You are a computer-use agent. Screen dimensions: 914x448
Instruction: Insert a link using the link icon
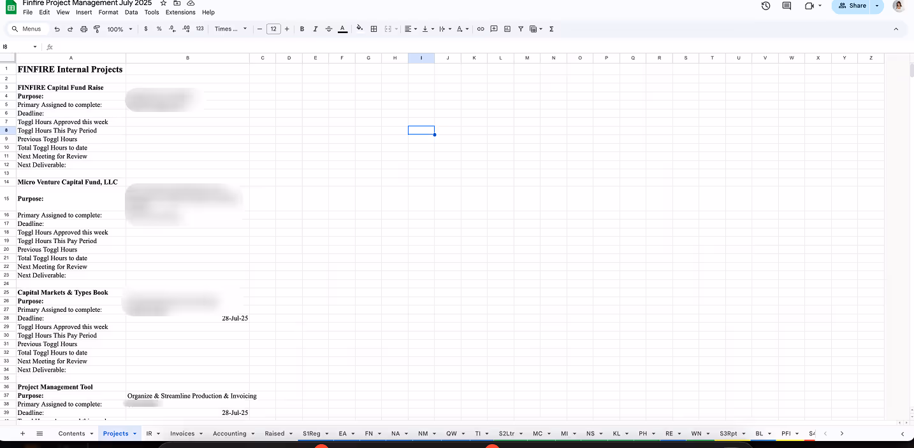tap(481, 29)
